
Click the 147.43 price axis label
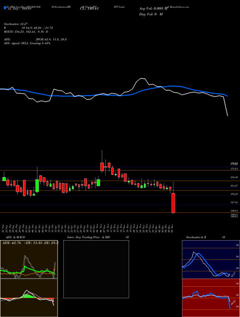click(234, 202)
